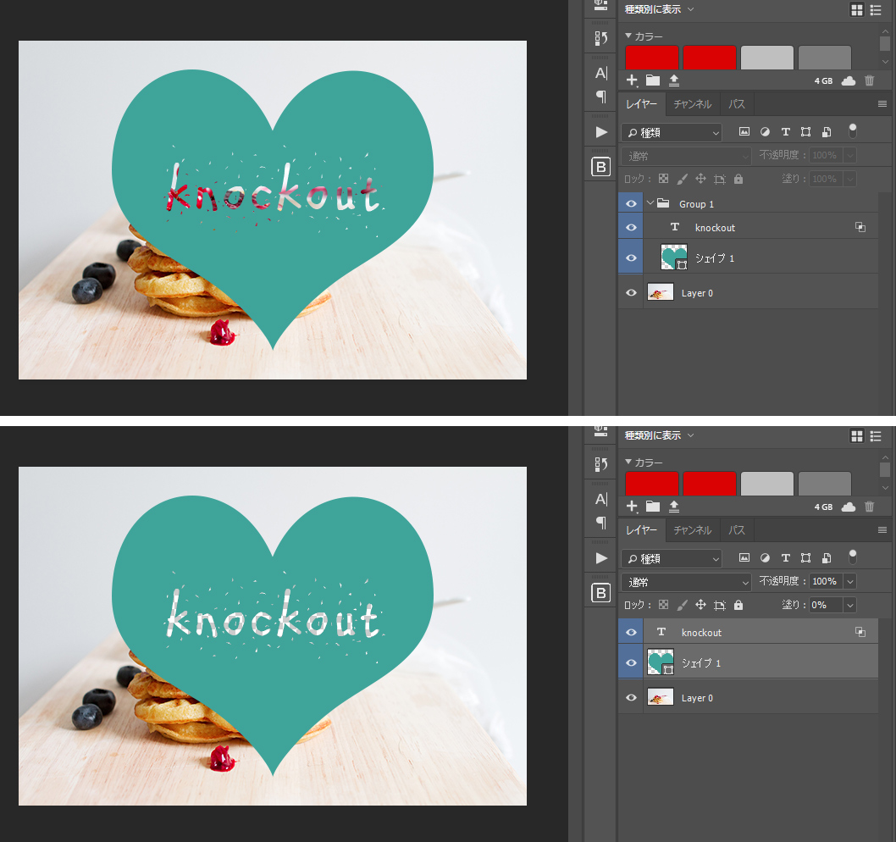Lock image pixels brush icon in lower screenshot

pyautogui.click(x=683, y=605)
